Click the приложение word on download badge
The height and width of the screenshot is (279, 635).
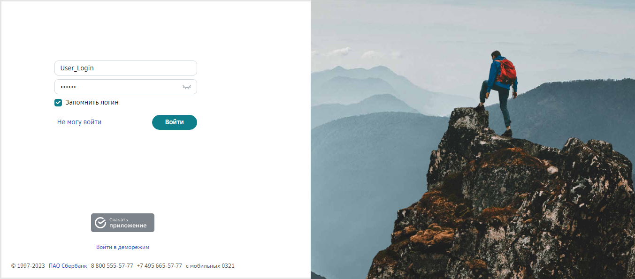[128, 226]
